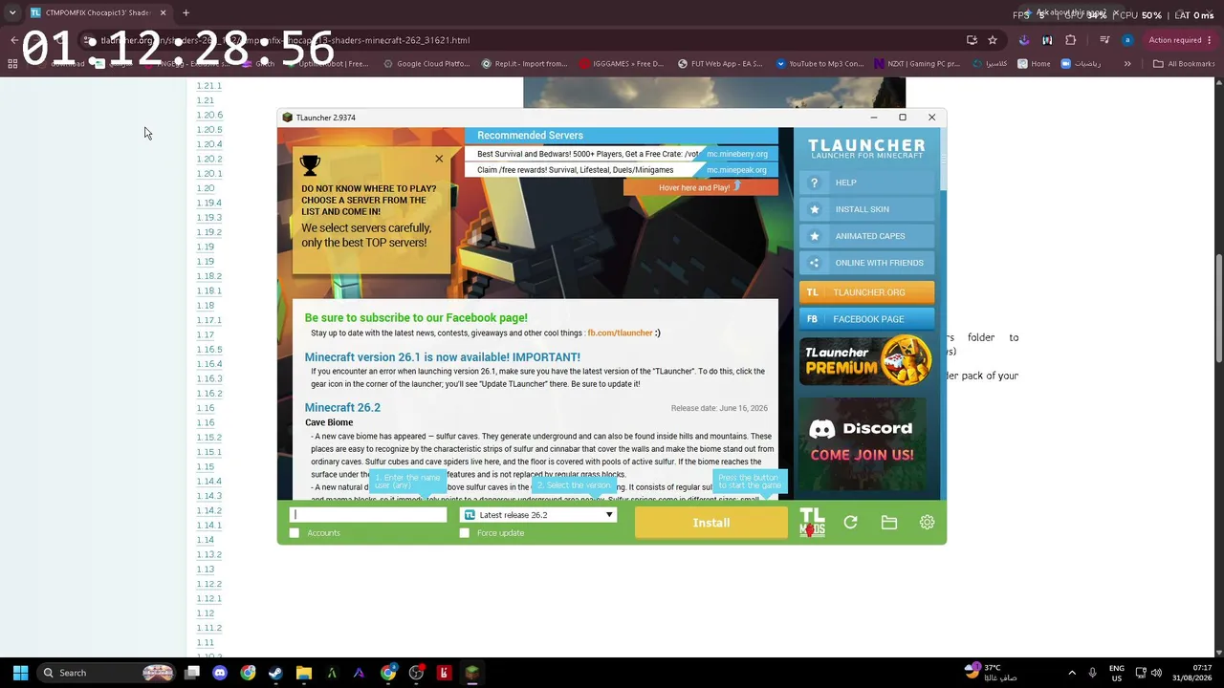The image size is (1224, 688).
Task: Click the trophy icon in the promo box
Action: coord(310,165)
